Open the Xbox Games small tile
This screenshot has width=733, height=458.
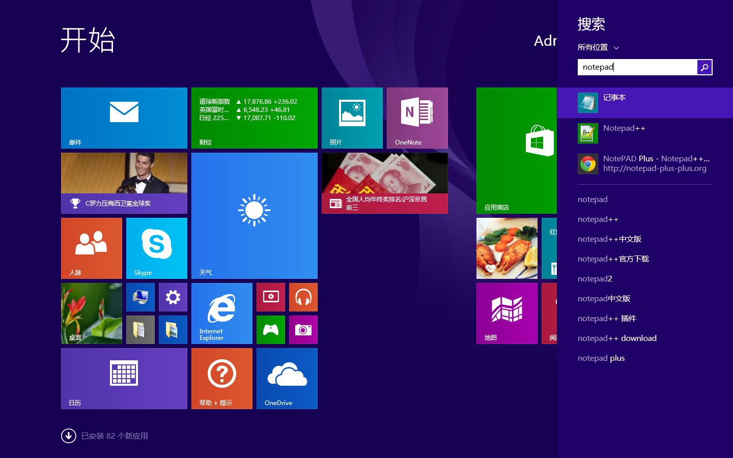tap(271, 330)
